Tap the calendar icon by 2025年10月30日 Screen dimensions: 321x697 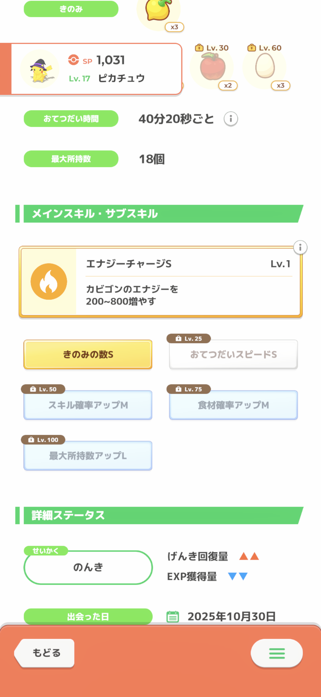click(173, 616)
